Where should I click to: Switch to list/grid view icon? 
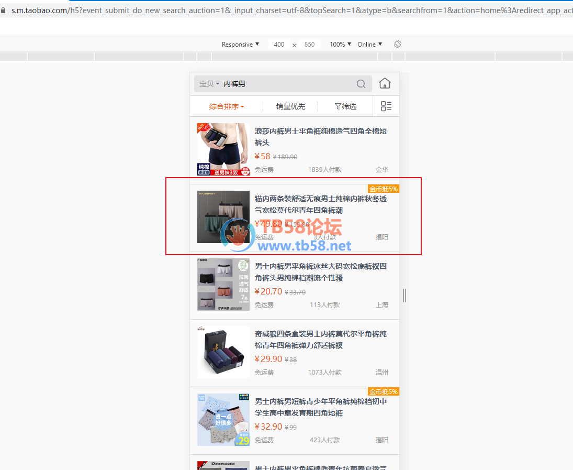click(x=386, y=106)
